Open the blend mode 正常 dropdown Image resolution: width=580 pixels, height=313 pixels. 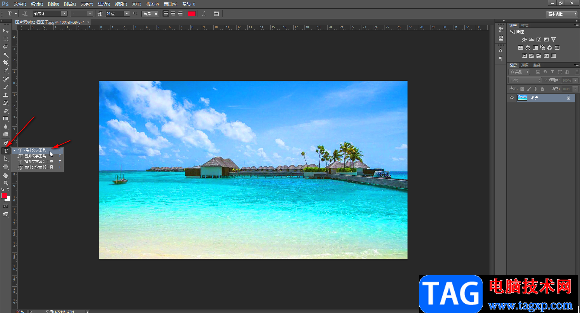click(525, 80)
